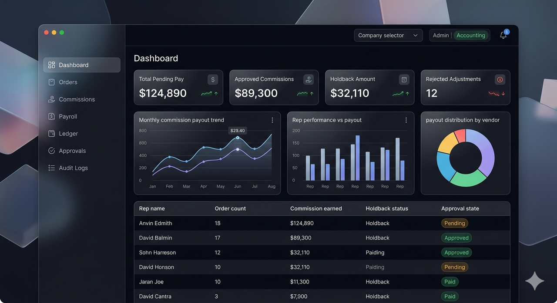Click trend arrow on Total Pending Pay card
This screenshot has width=557, height=303.
click(x=216, y=93)
